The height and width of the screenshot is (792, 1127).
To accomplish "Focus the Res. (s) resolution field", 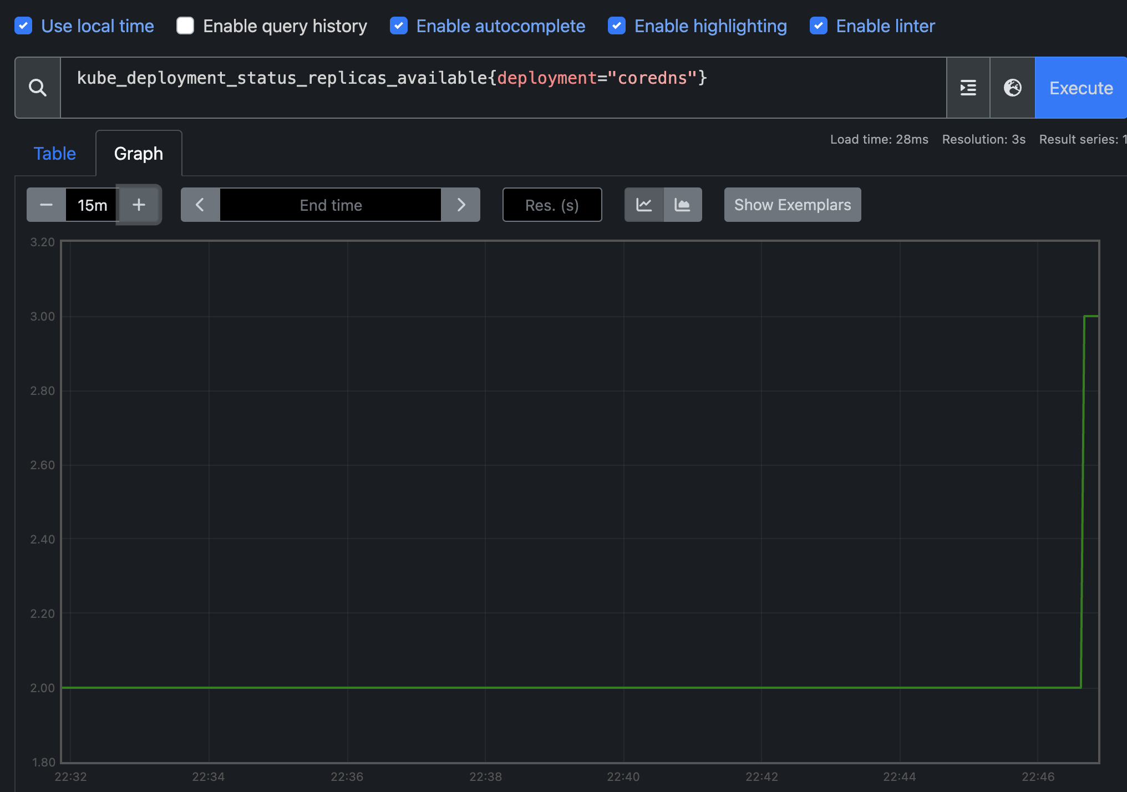I will pos(552,205).
